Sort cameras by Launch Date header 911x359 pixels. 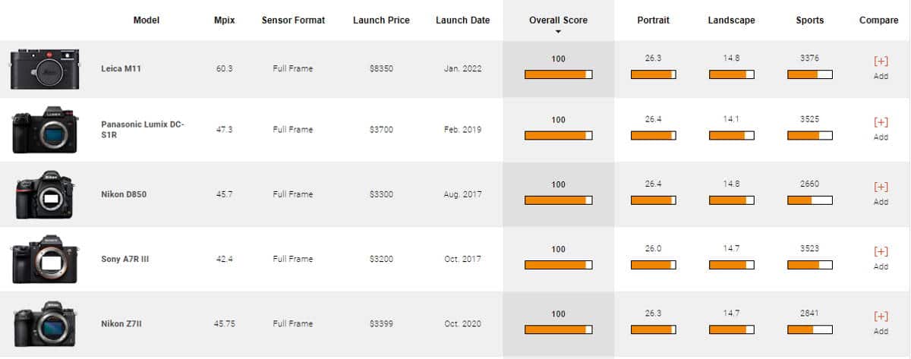click(462, 20)
